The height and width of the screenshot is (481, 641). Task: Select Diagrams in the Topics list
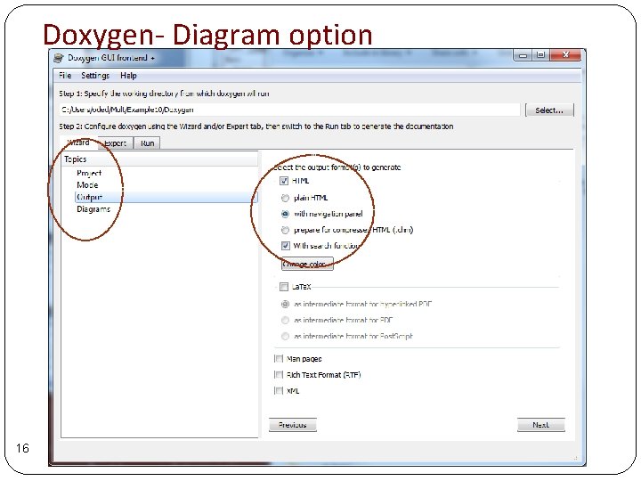tap(93, 209)
